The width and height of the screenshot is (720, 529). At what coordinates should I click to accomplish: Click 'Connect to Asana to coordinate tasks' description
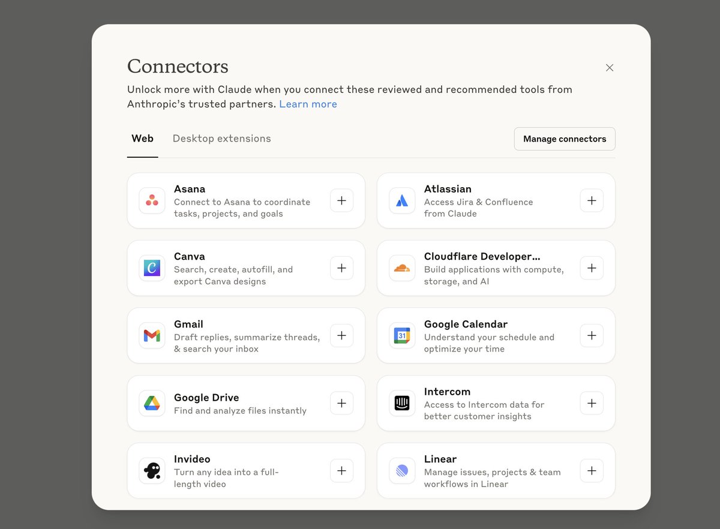pyautogui.click(x=242, y=208)
